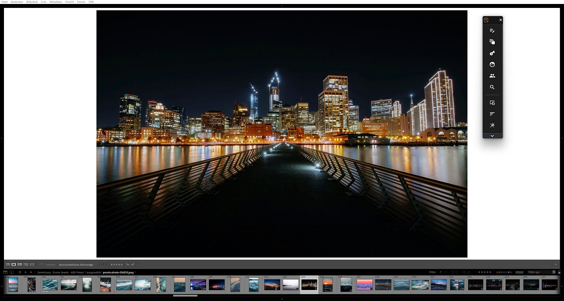Set star rating in the toolbar
The width and height of the screenshot is (564, 301).
point(116,264)
